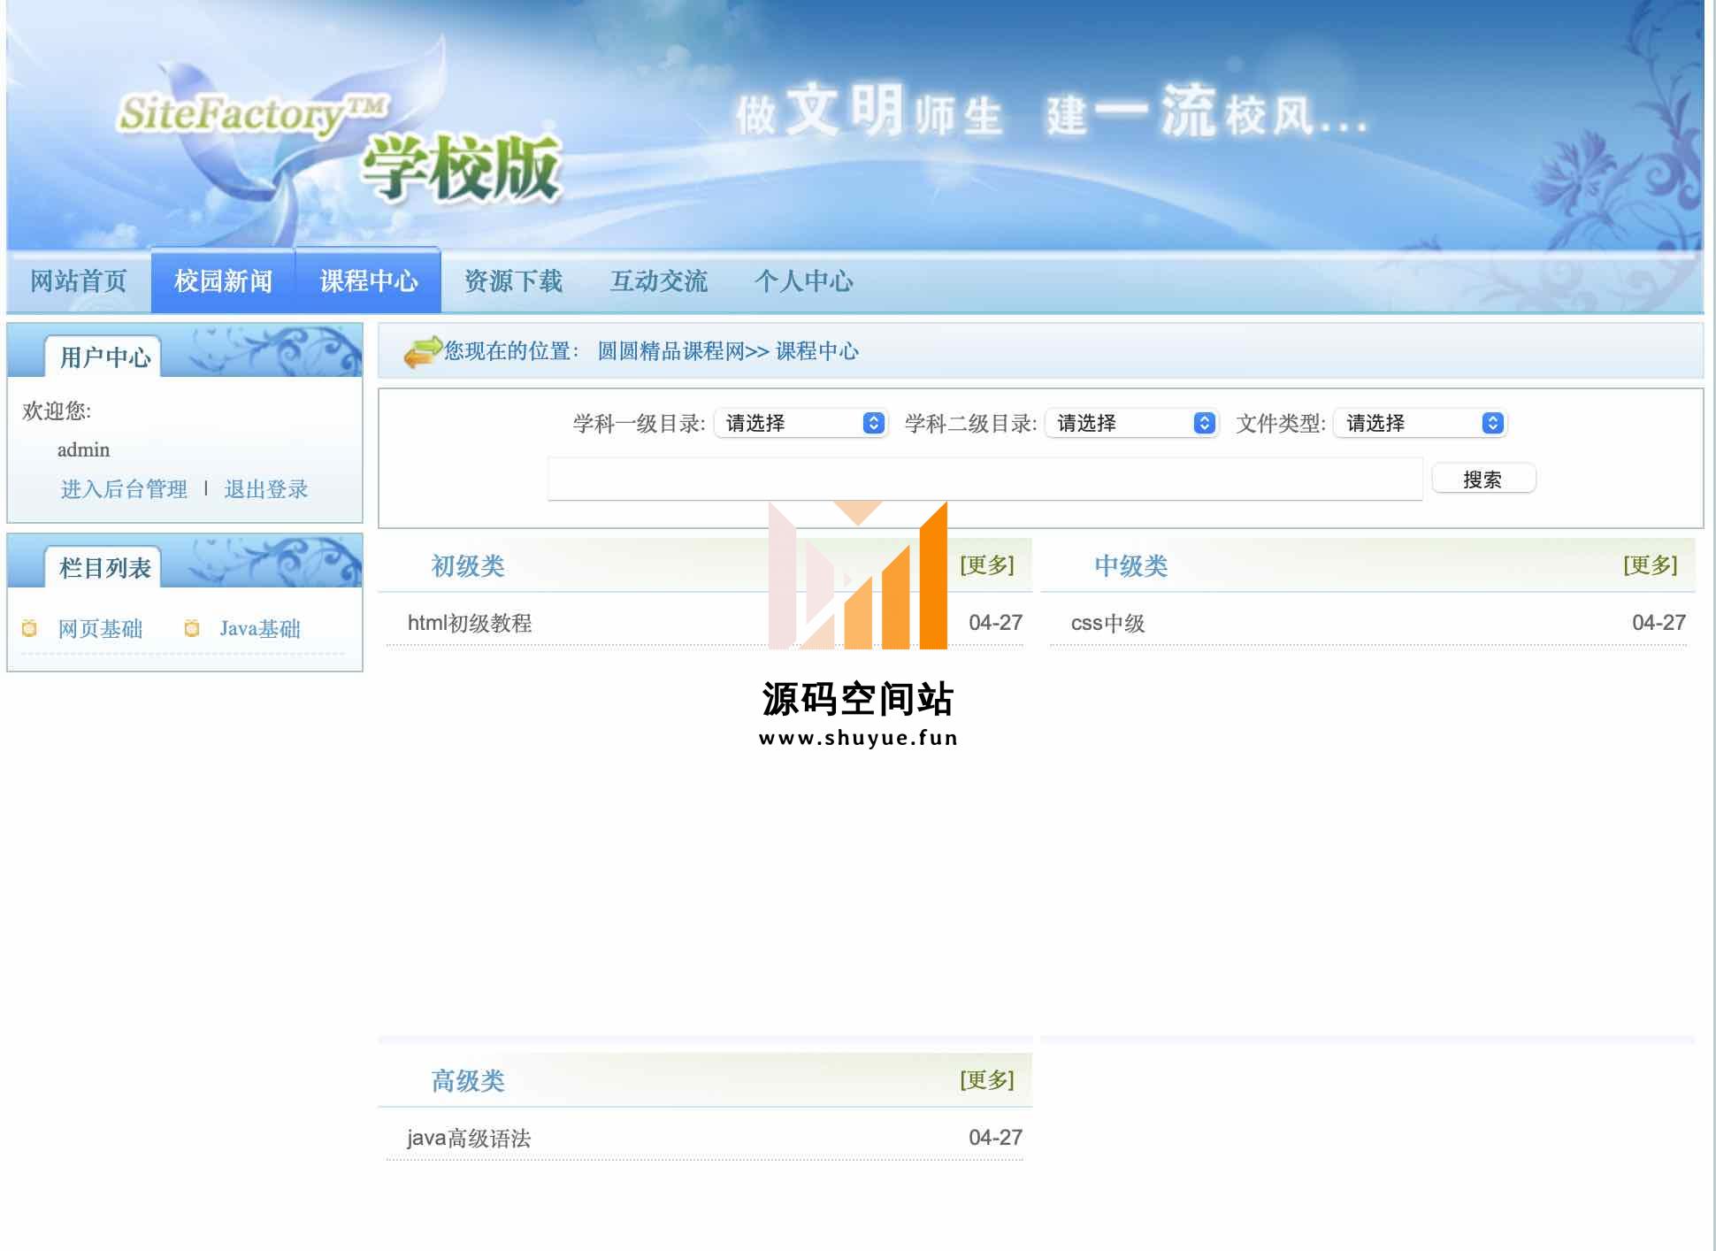Click date 04-27 beside css中级
1716x1251 pixels.
point(1659,623)
